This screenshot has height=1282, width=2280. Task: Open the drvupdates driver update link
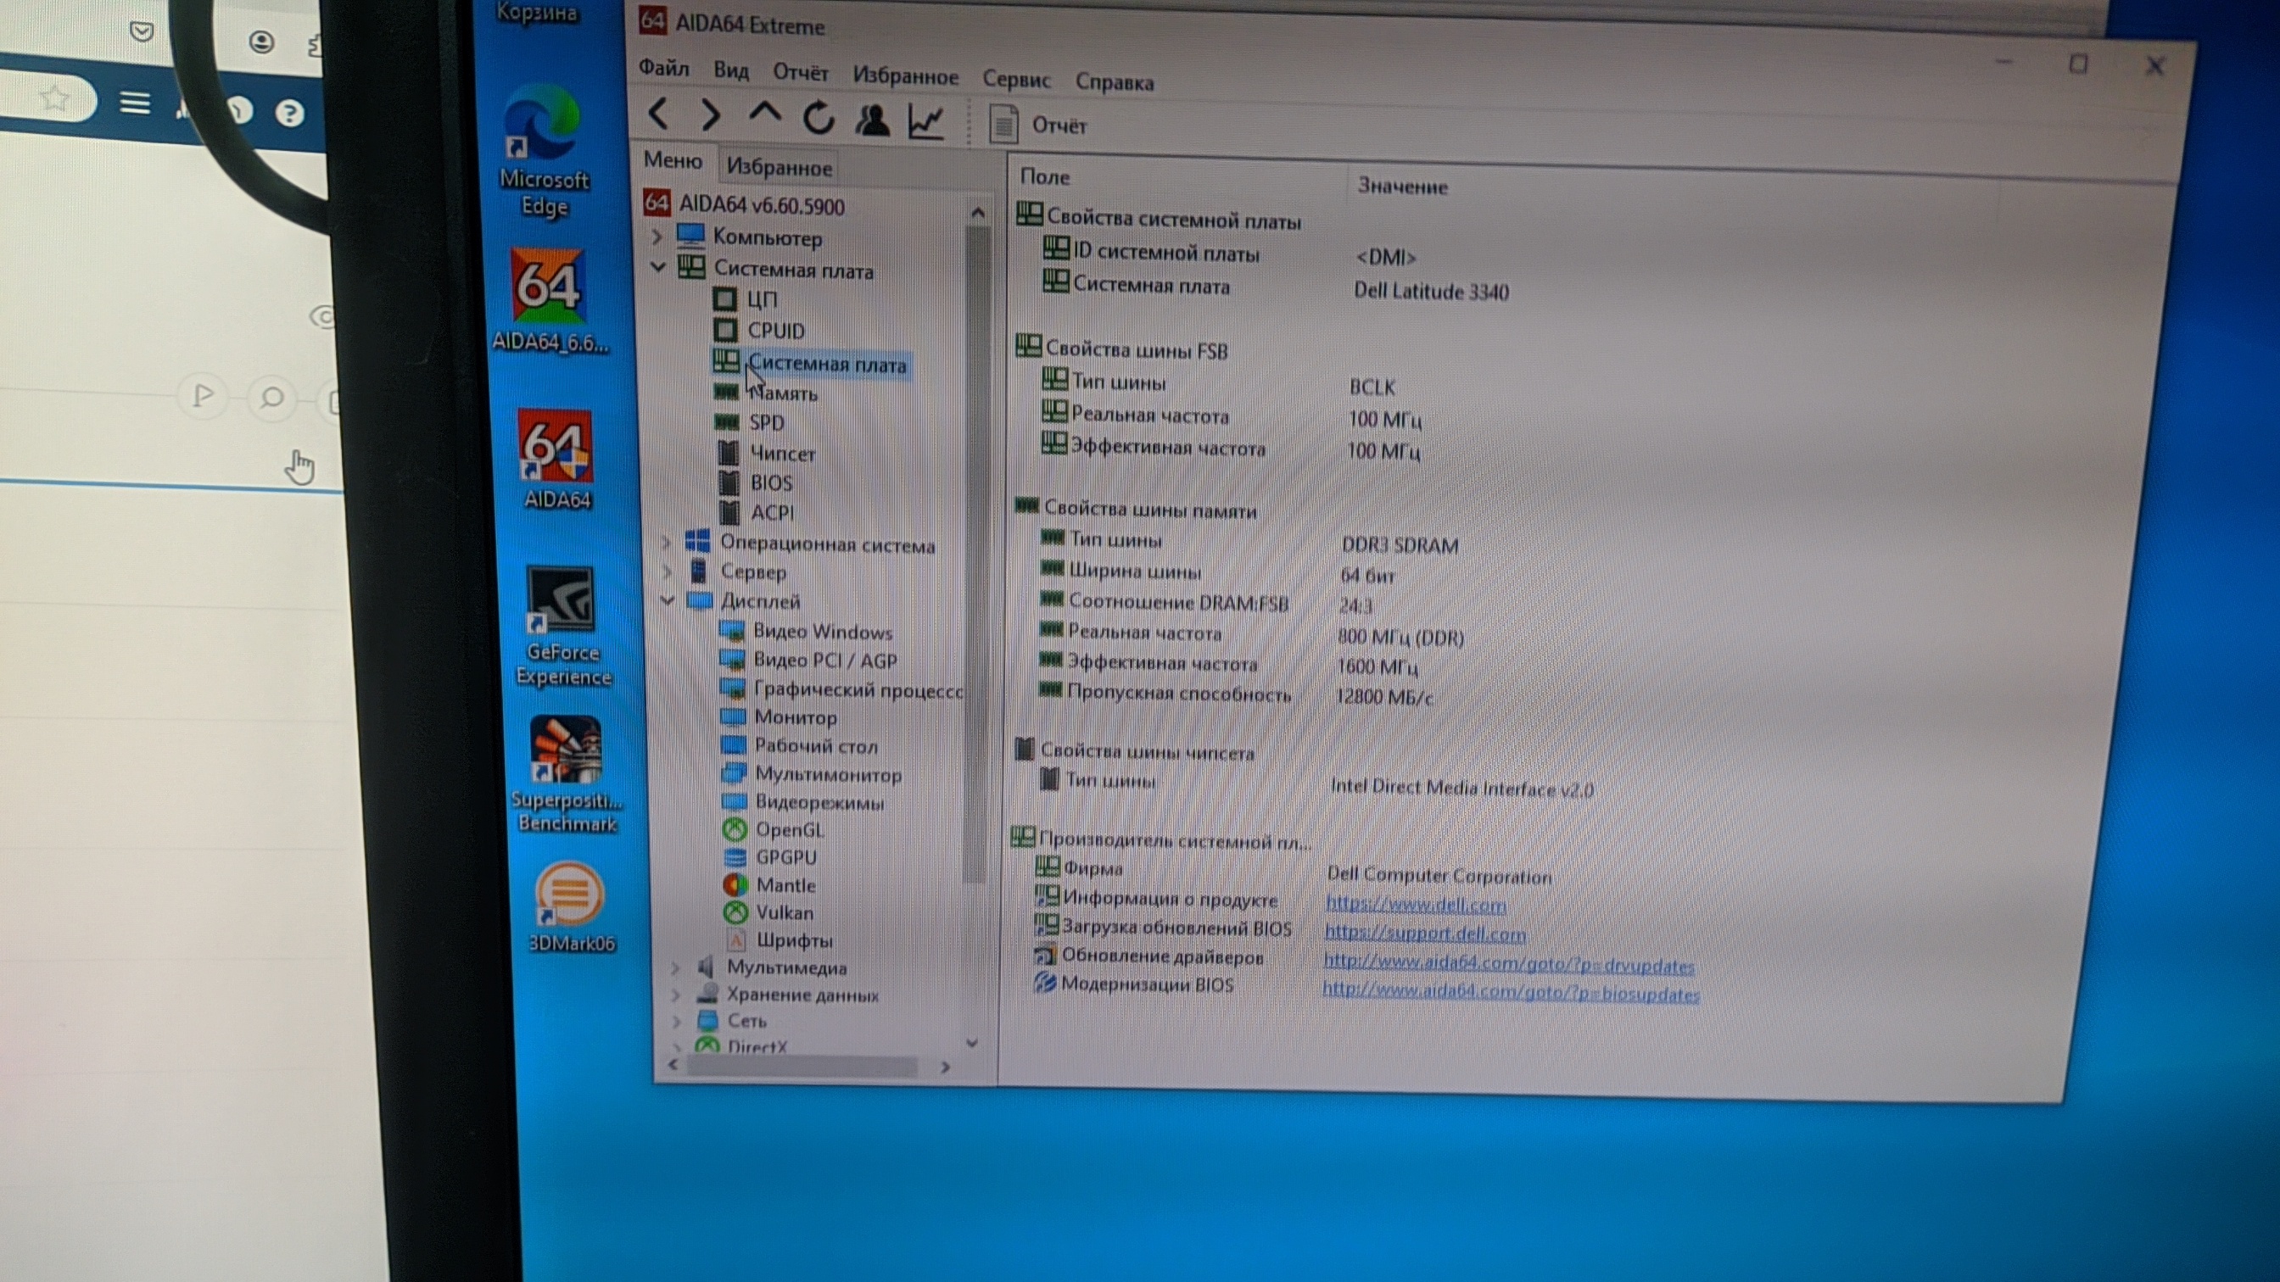[x=1508, y=964]
